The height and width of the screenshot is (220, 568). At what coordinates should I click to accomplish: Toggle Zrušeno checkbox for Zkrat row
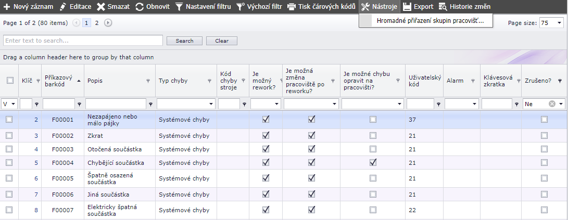coord(544,136)
